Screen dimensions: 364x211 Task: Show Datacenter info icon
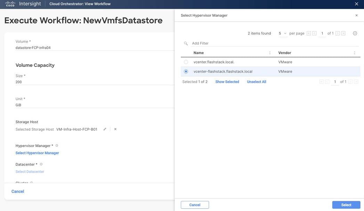click(x=41, y=164)
